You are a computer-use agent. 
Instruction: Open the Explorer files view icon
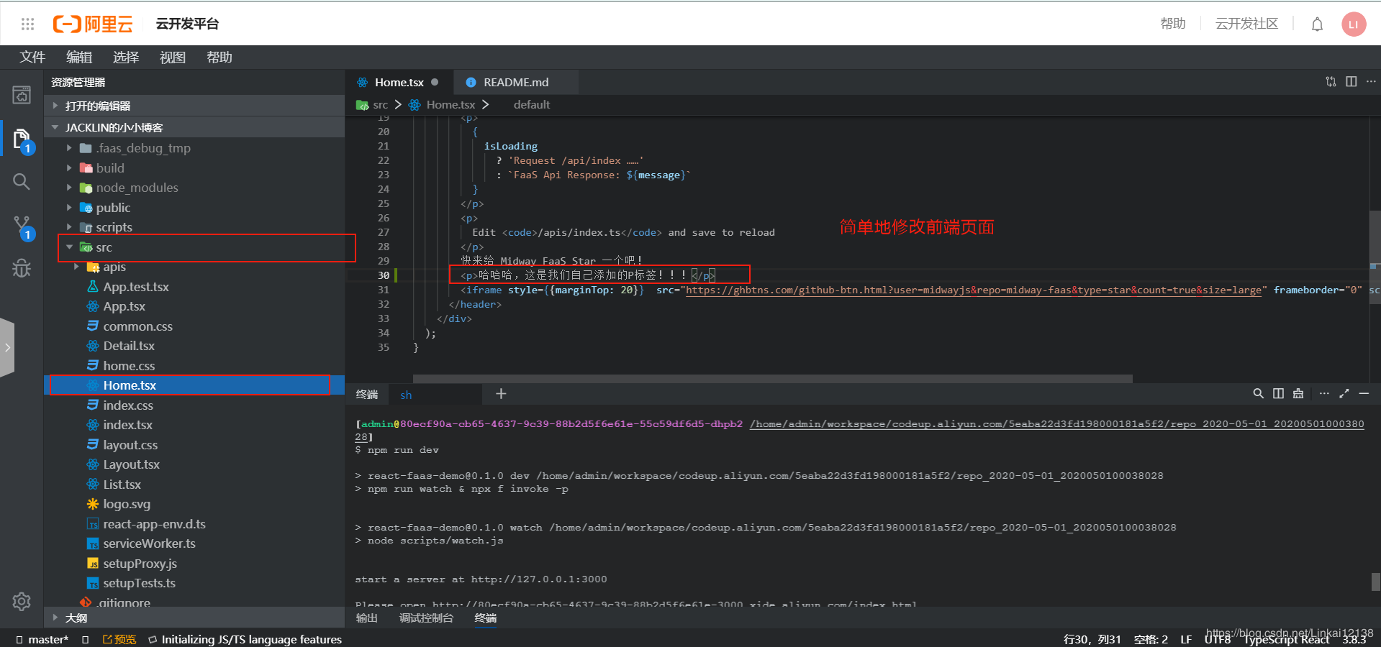[22, 139]
